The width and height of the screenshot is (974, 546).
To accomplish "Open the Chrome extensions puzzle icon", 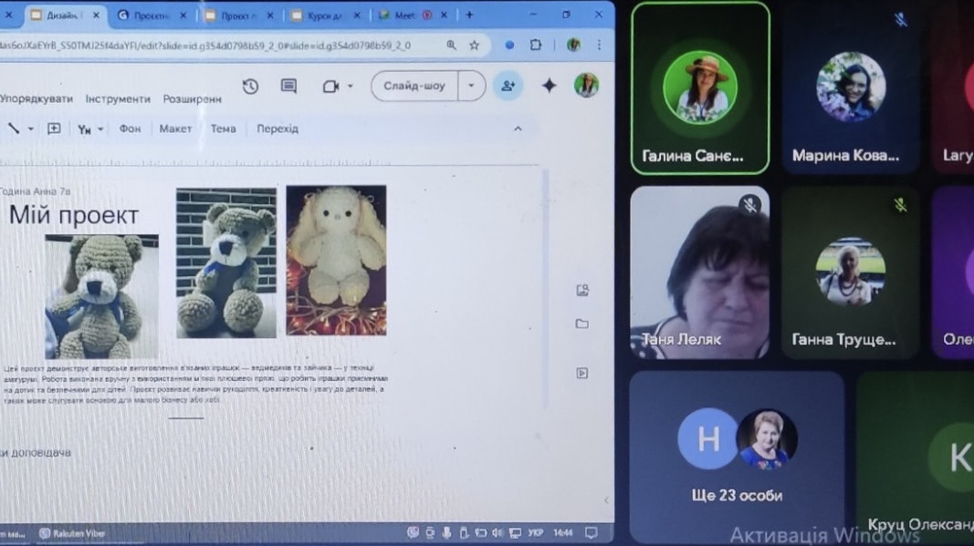I will coord(536,45).
